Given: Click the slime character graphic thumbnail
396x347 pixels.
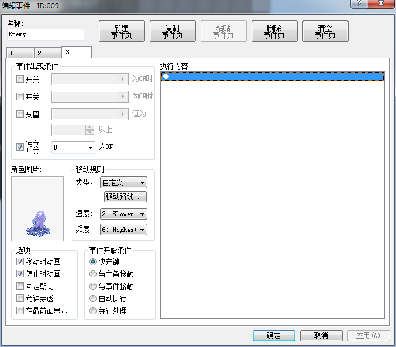Looking at the screenshot, I should pyautogui.click(x=37, y=209).
